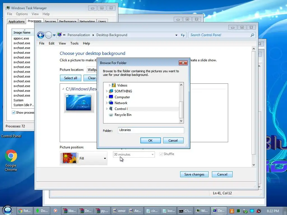Open File menu in Task Manager
The image size is (287, 215).
click(x=10, y=14)
